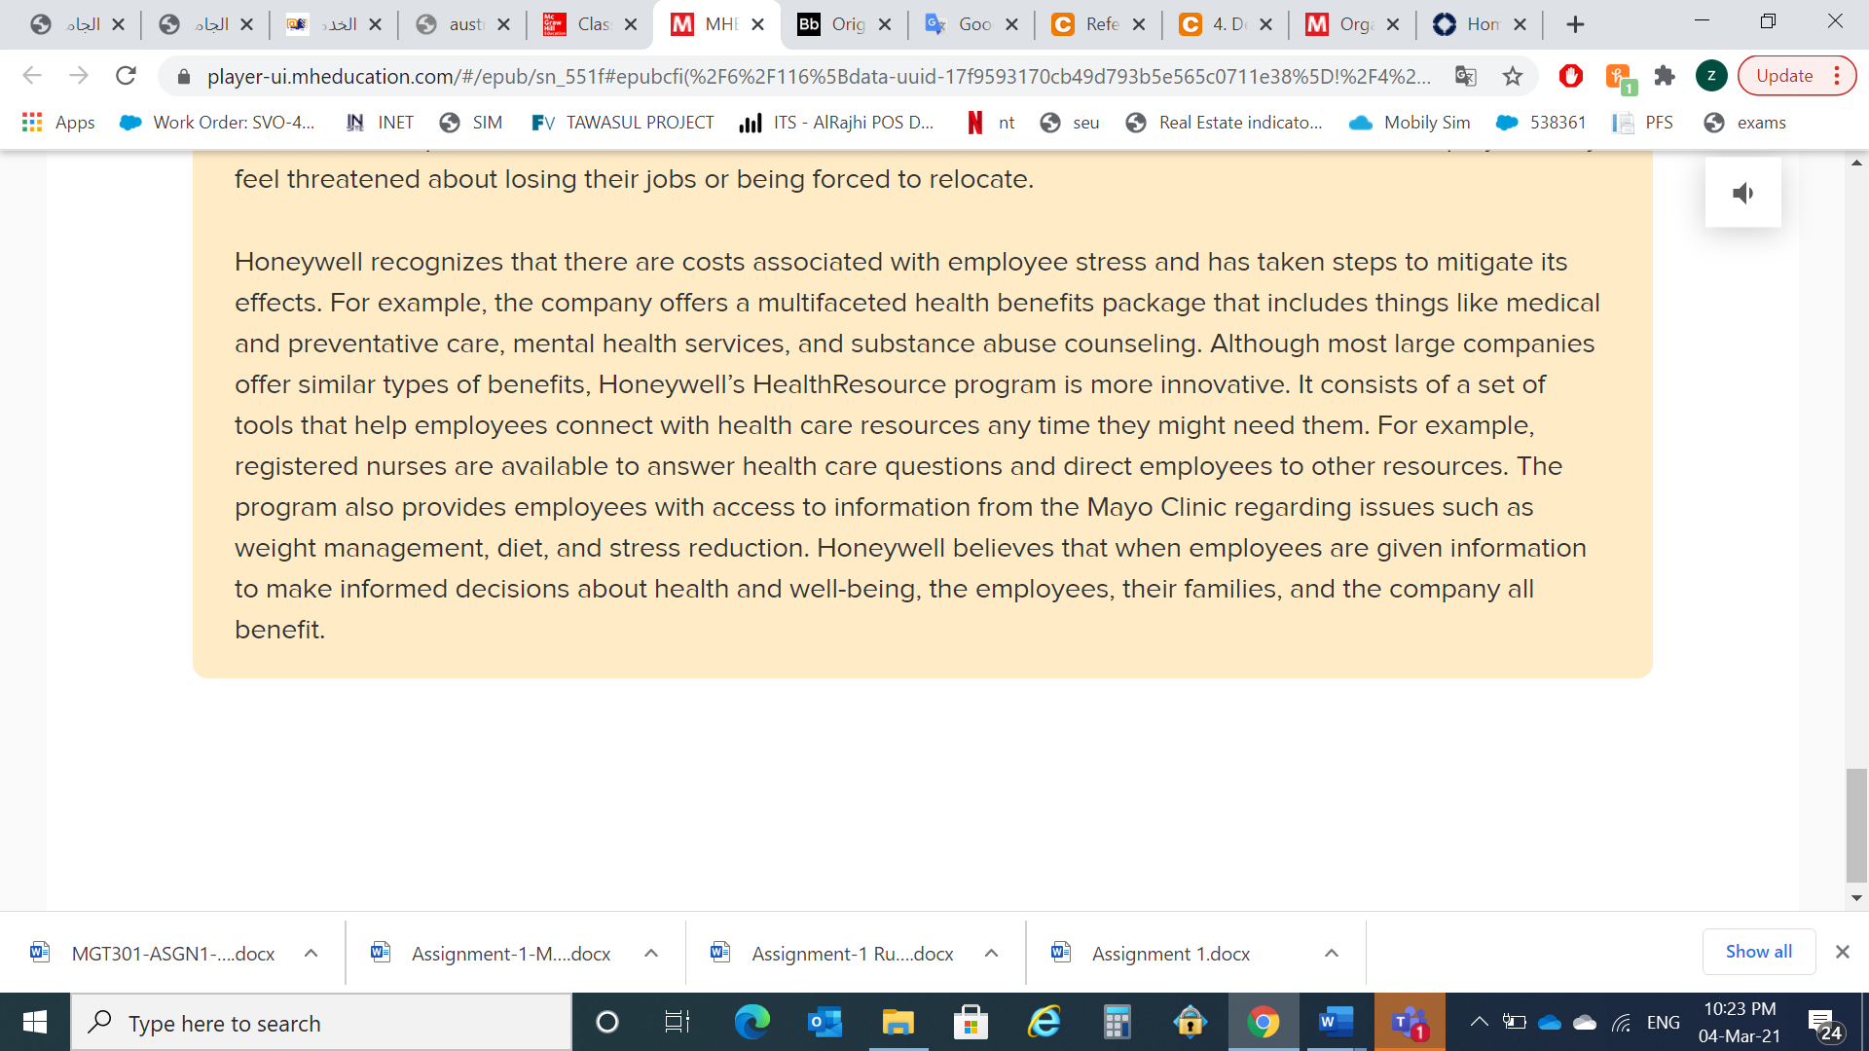Open Microsoft Store from taskbar
Screen dimensions: 1869x1051
971,1022
